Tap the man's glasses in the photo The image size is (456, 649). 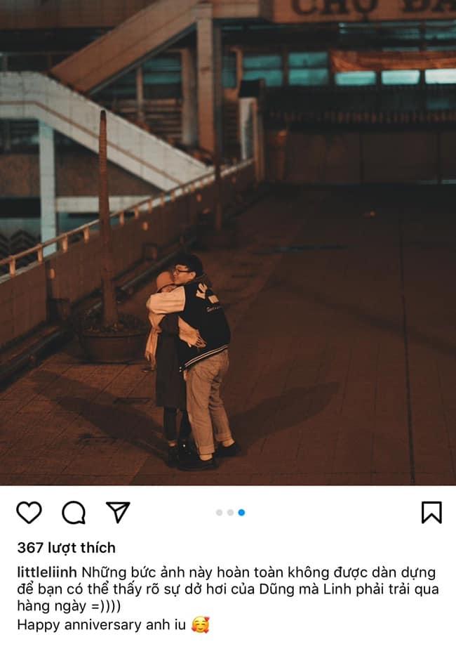coord(181,272)
